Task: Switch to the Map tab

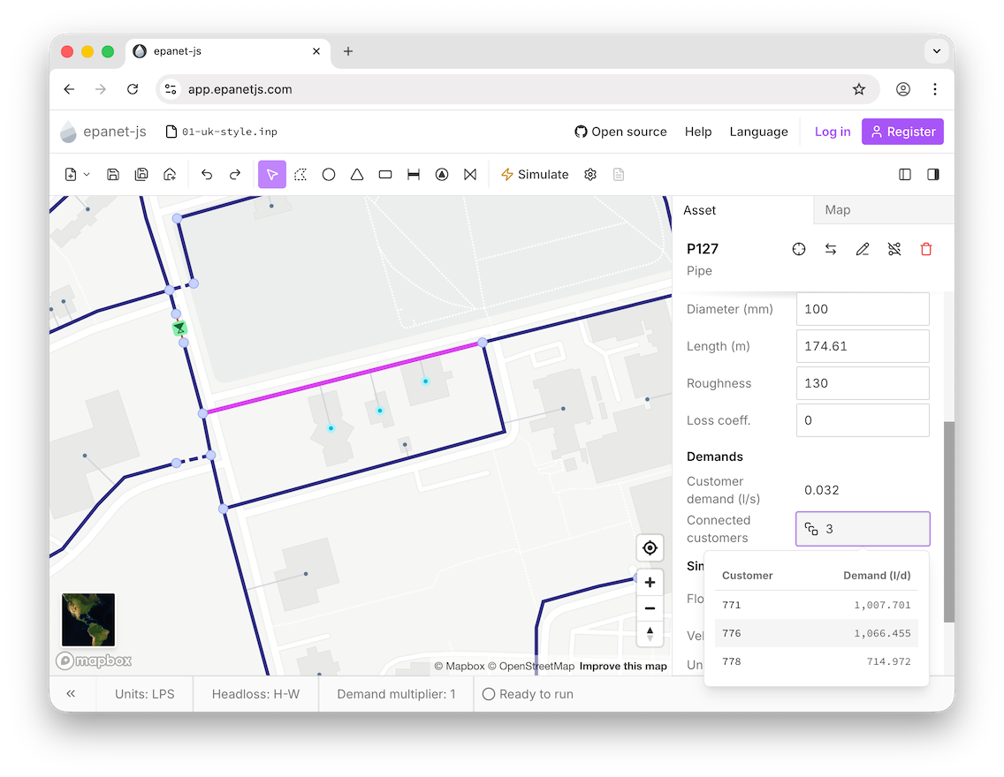Action: pos(837,209)
